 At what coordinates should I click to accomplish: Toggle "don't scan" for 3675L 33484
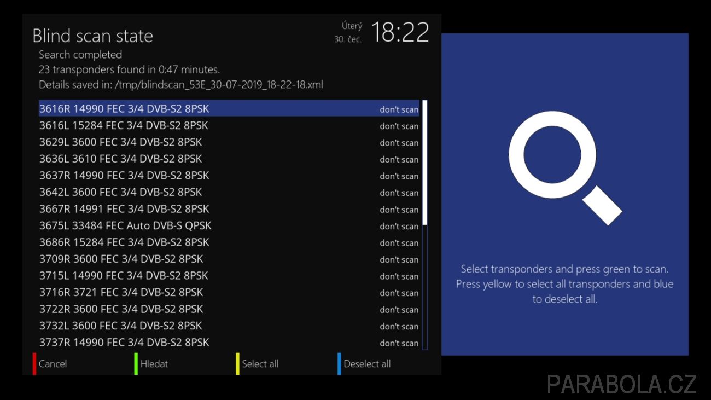tap(399, 227)
